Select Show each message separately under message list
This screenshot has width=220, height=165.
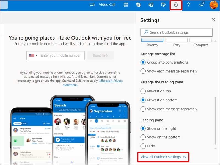pyautogui.click(x=169, y=71)
